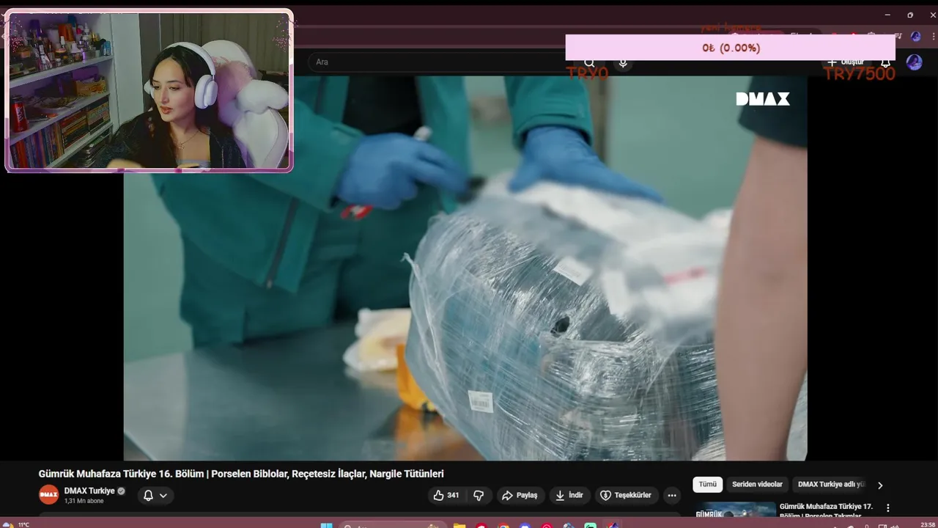Click the Paylaş share button
Image resolution: width=938 pixels, height=528 pixels.
click(520, 495)
